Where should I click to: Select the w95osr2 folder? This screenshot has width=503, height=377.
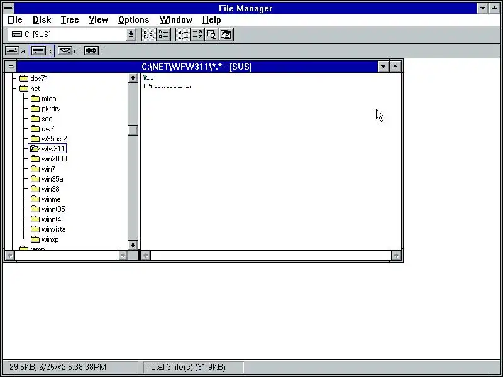[x=49, y=139]
